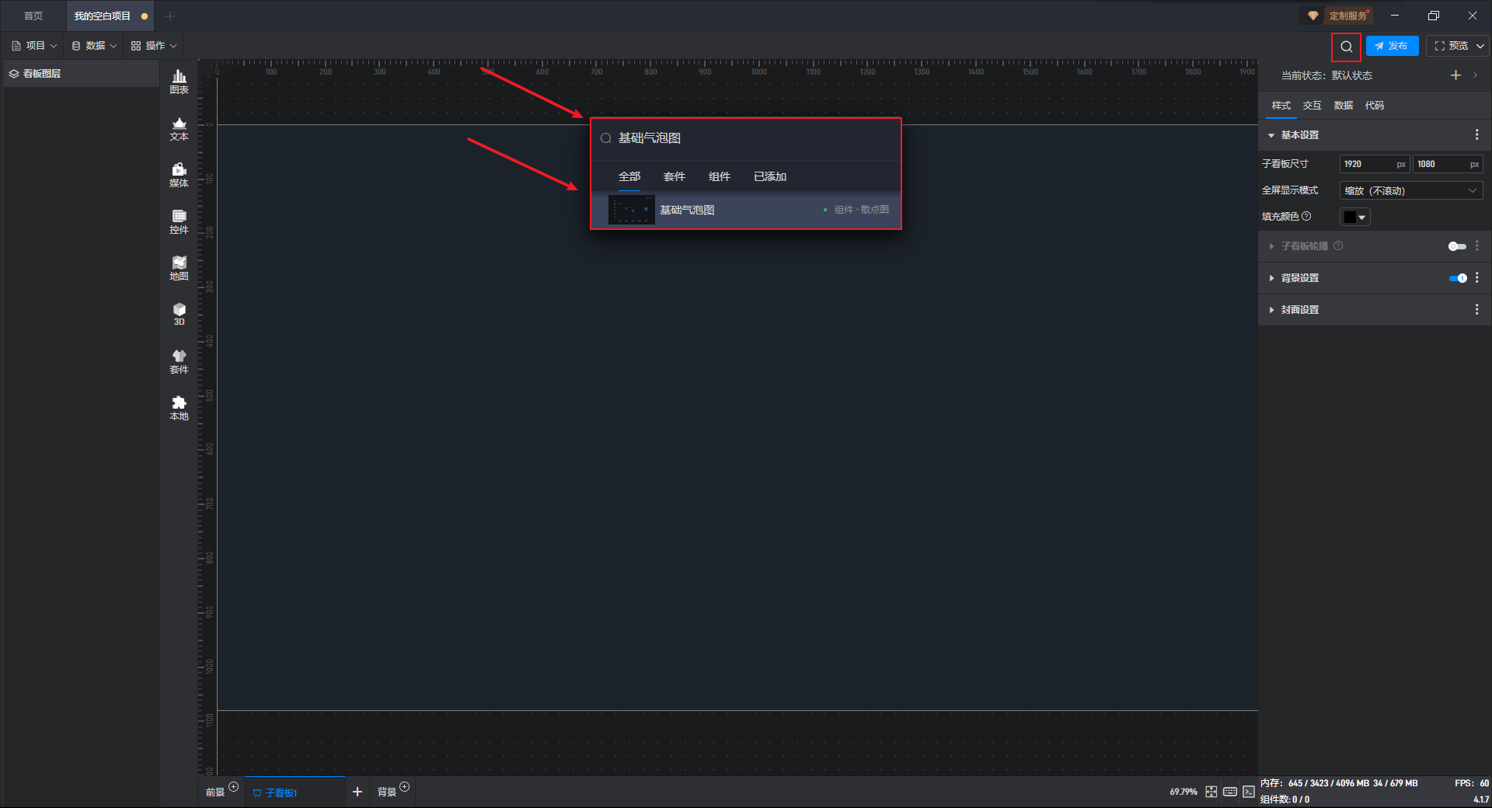Open the 控件 controls components panel
Screen dimensions: 1492x808
click(179, 221)
